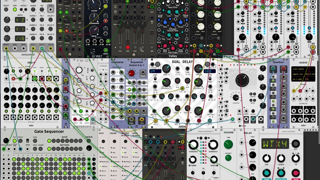320x180 pixels.
Task: Click the FM-OP V/OCT input jack
Action: [x=75, y=119]
